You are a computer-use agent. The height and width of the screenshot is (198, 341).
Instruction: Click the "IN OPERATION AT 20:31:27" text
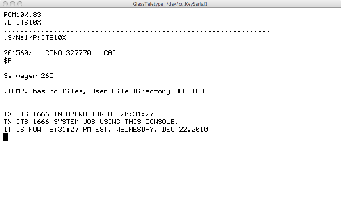(x=104, y=114)
